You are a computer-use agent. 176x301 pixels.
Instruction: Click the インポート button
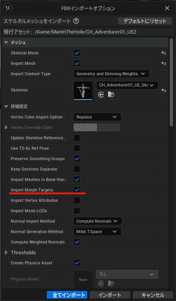(x=110, y=295)
